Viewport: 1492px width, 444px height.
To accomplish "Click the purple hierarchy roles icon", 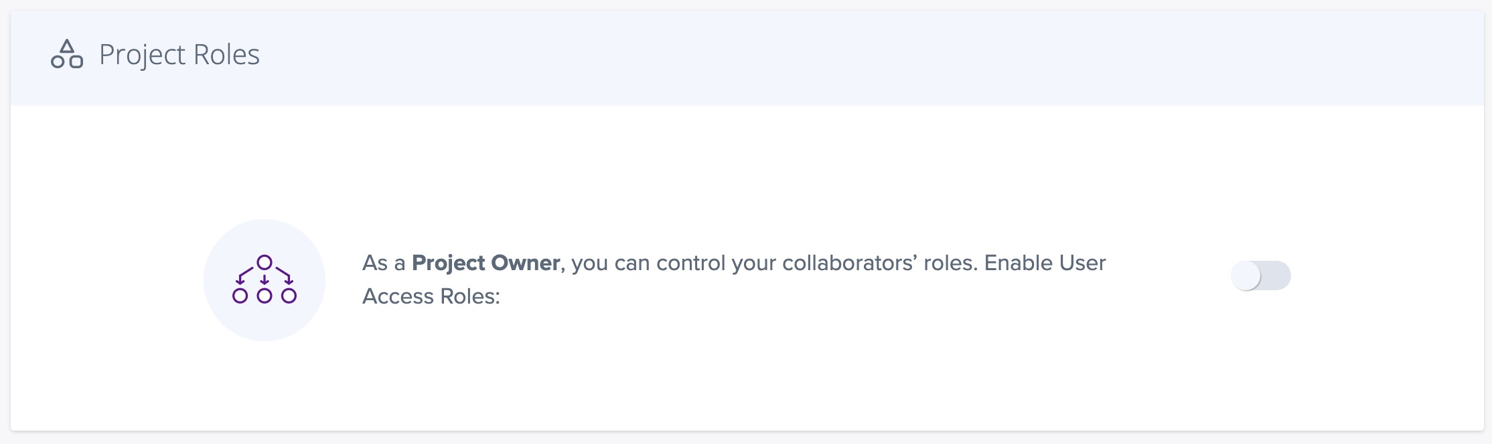I will click(x=265, y=280).
